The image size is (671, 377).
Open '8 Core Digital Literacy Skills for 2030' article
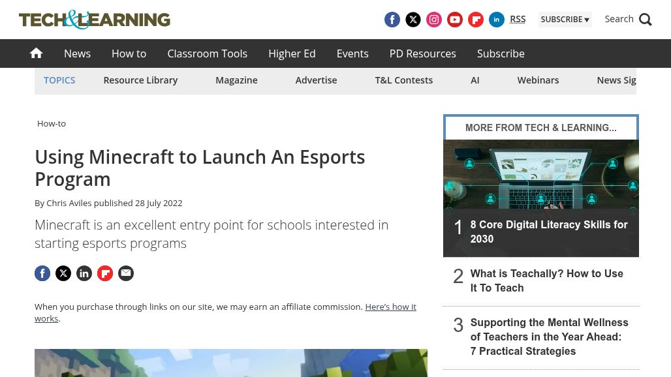[x=548, y=232]
